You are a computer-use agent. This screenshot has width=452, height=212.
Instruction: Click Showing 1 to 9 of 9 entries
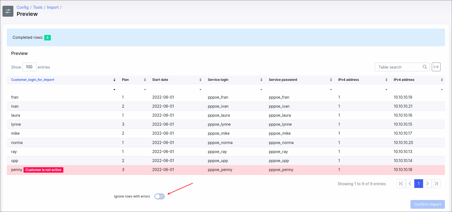point(362,184)
